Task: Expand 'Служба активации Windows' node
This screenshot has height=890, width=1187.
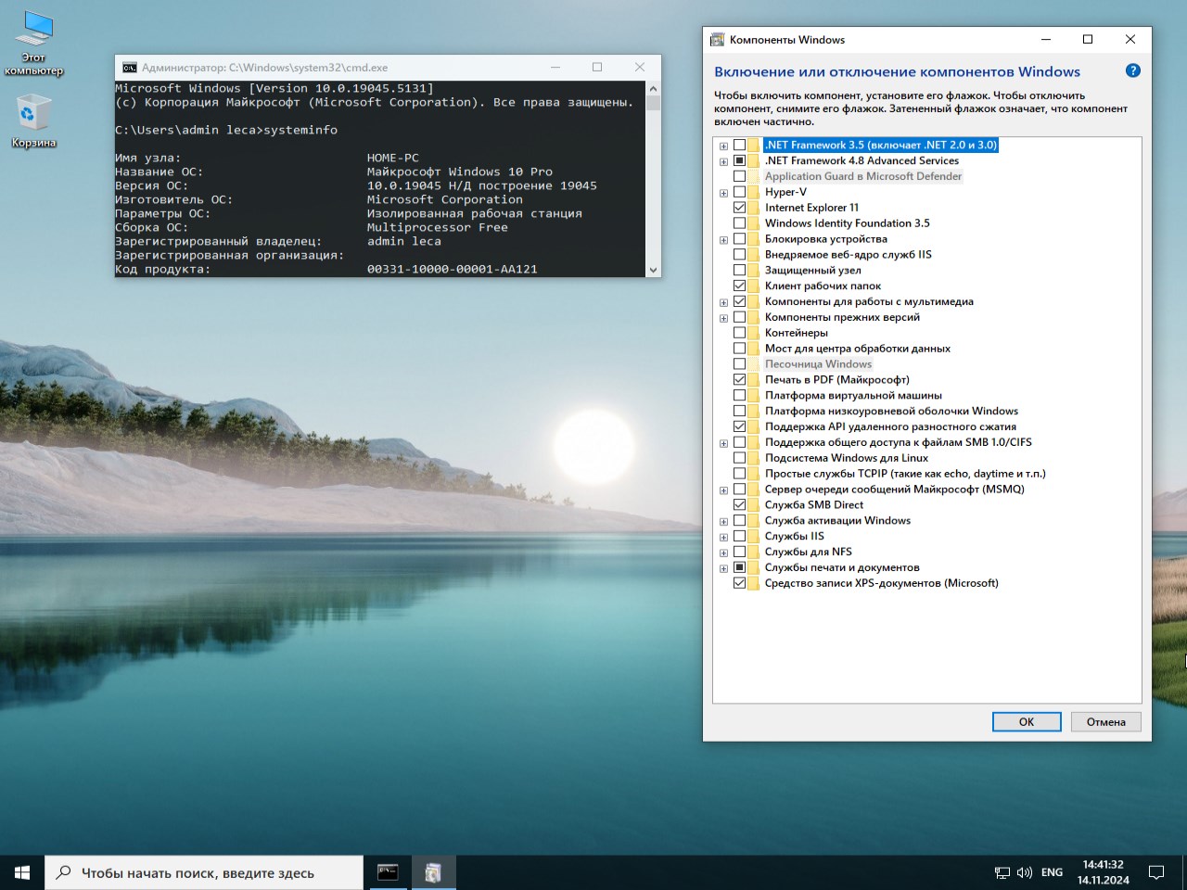Action: [723, 521]
